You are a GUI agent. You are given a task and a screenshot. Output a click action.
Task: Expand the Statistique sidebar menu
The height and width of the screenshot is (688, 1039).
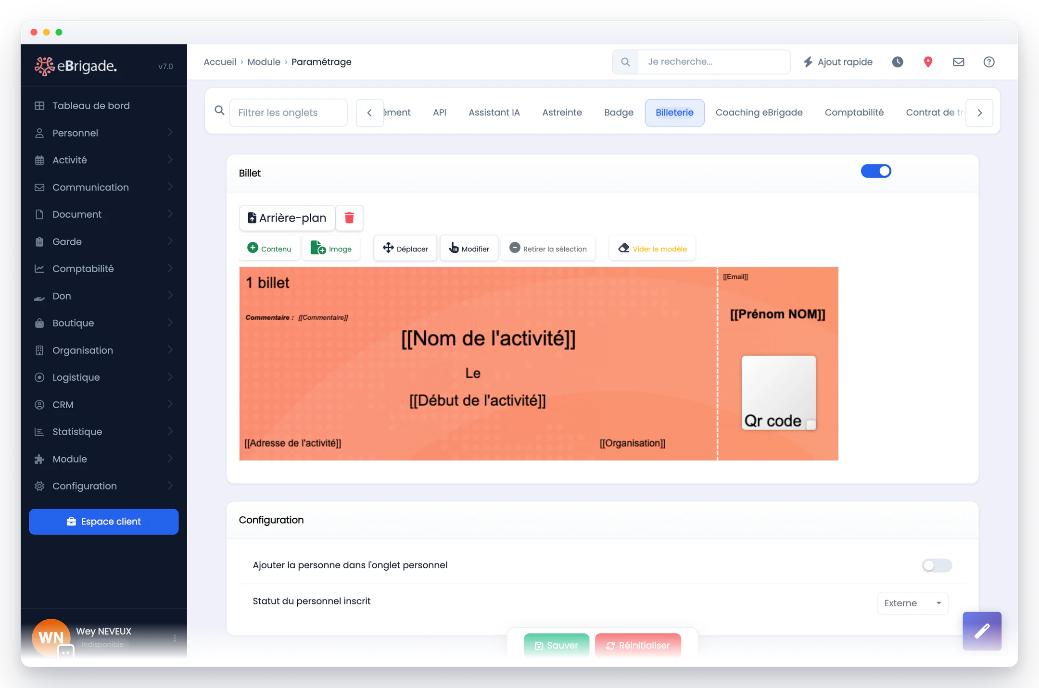point(104,432)
